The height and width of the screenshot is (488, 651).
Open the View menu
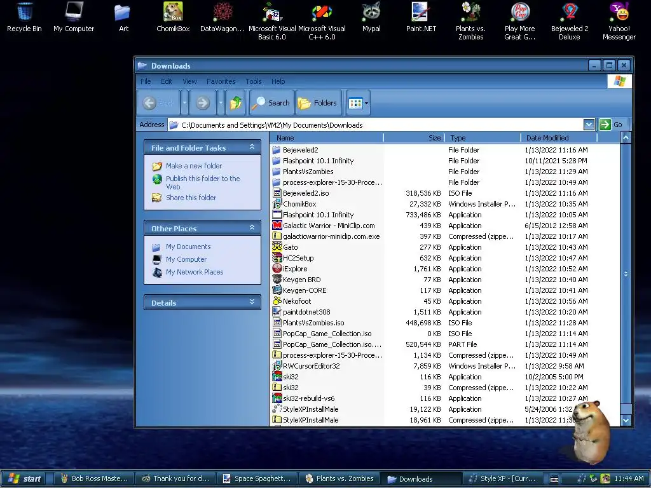pos(189,81)
